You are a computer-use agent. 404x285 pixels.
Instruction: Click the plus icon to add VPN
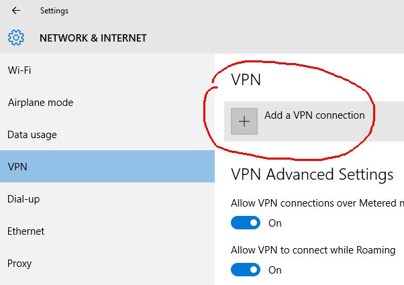(244, 121)
